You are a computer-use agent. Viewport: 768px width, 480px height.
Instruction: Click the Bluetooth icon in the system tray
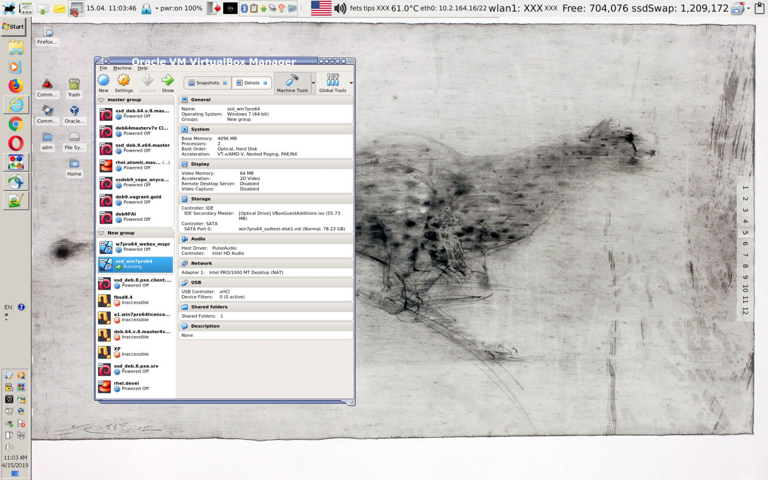pos(245,8)
